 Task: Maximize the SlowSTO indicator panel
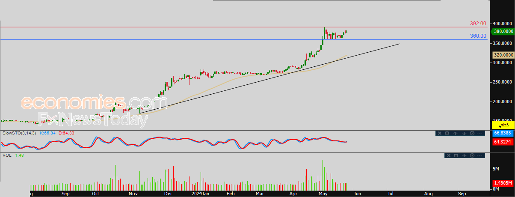[x=447, y=133]
